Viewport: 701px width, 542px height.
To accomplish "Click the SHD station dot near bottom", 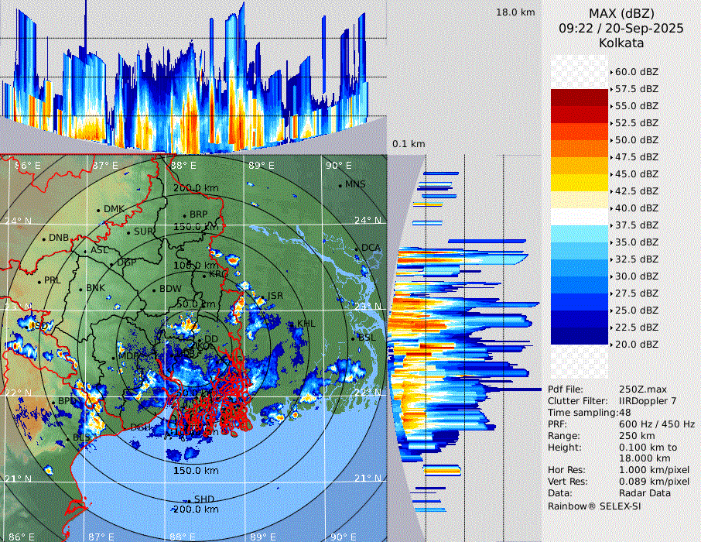I will [188, 500].
